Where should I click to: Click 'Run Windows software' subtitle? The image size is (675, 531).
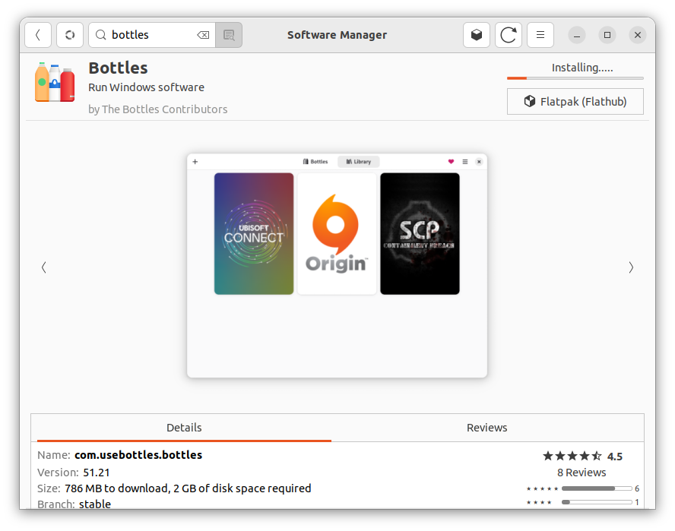(147, 87)
